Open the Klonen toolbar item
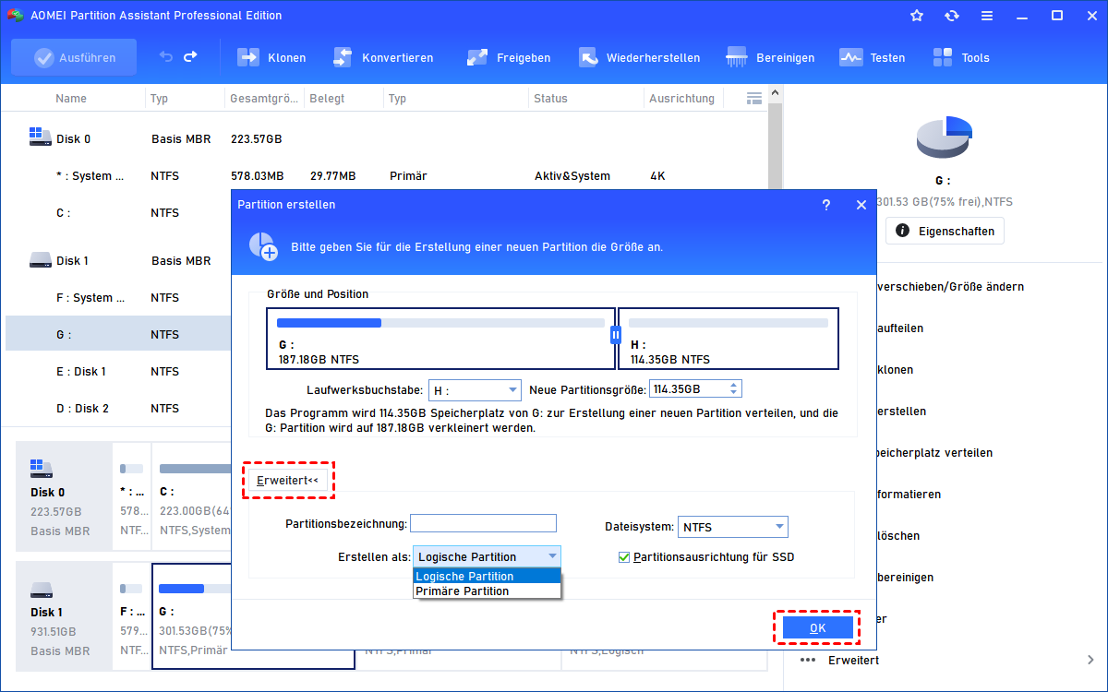 coord(271,57)
